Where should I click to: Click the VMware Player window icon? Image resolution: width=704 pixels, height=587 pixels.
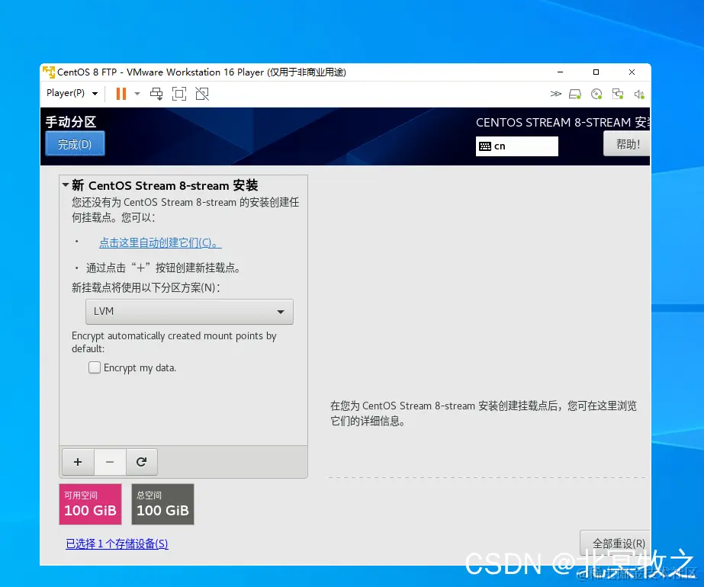coord(49,72)
